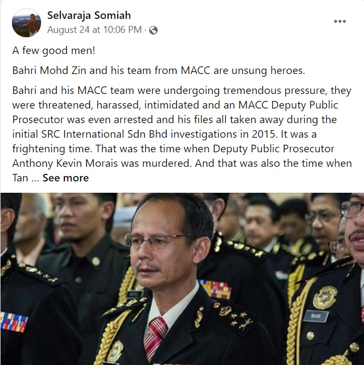Screen dimensions: 364x365
Task: Expand the post with See more
Action: (65, 178)
